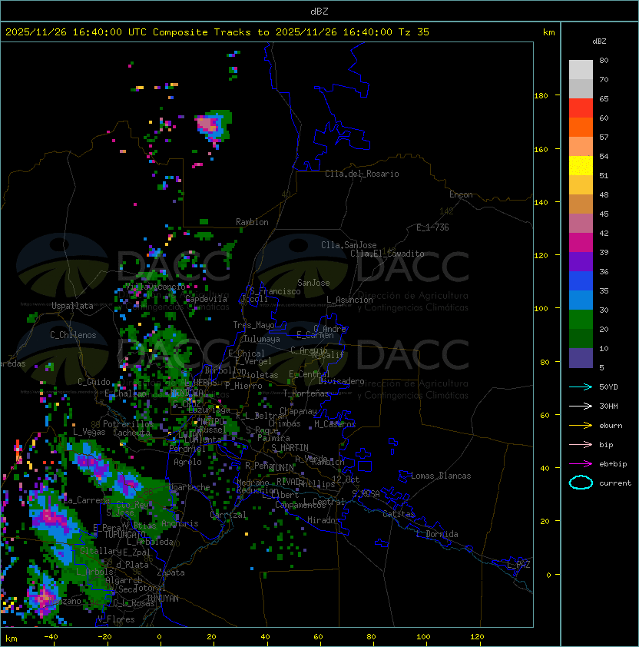Click the 'Divisadero' map label
This screenshot has width=639, height=647.
[x=341, y=381]
